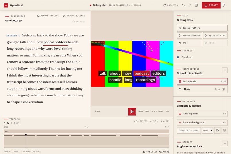Click Split at Playhead

156,152
